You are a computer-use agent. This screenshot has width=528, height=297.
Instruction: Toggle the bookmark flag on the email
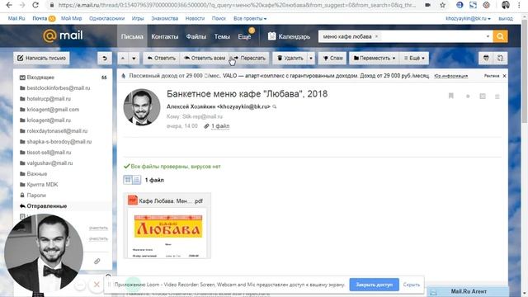(x=451, y=97)
